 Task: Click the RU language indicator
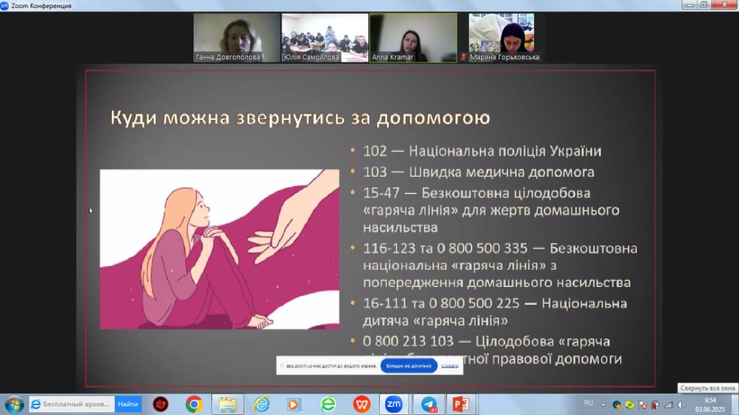(x=588, y=403)
